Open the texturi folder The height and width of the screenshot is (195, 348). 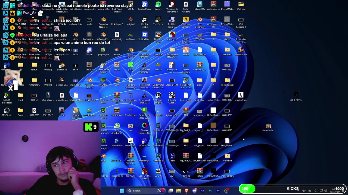[34, 67]
